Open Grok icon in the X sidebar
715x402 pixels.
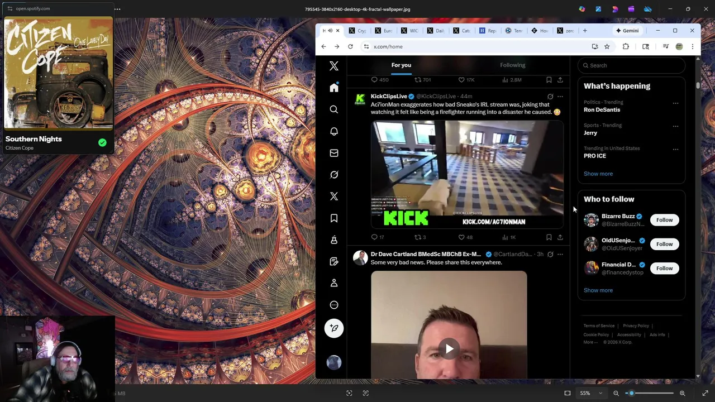[x=334, y=175]
